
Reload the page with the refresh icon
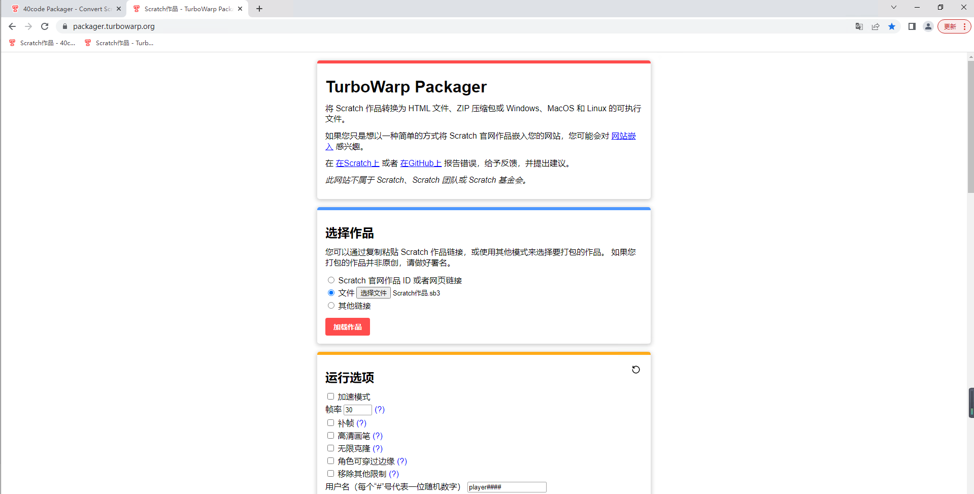(x=45, y=26)
